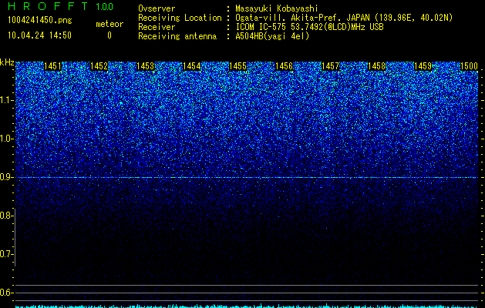
Task: Click the Receiver field label
Action: 157,27
